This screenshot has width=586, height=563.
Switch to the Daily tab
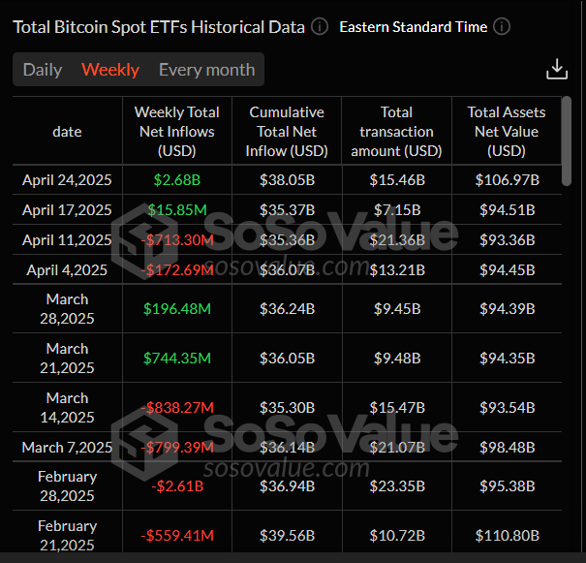[43, 70]
